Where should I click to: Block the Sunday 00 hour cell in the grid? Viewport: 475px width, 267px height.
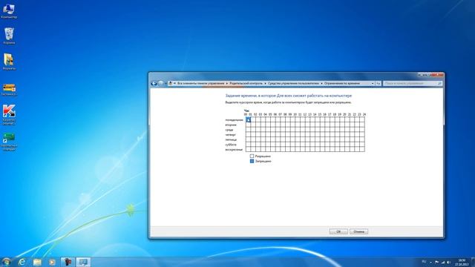pyautogui.click(x=248, y=149)
